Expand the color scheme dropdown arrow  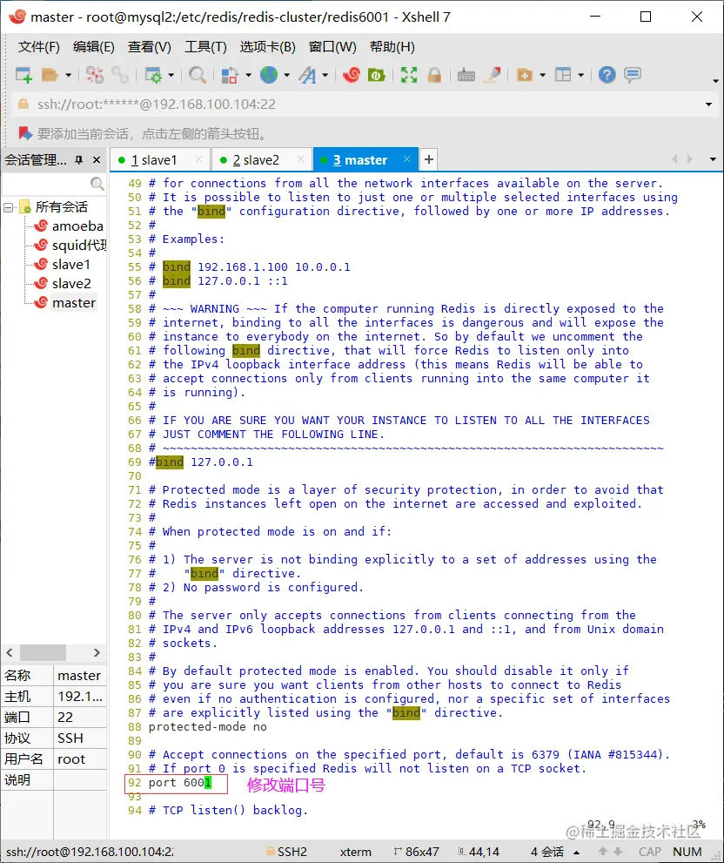[x=248, y=75]
